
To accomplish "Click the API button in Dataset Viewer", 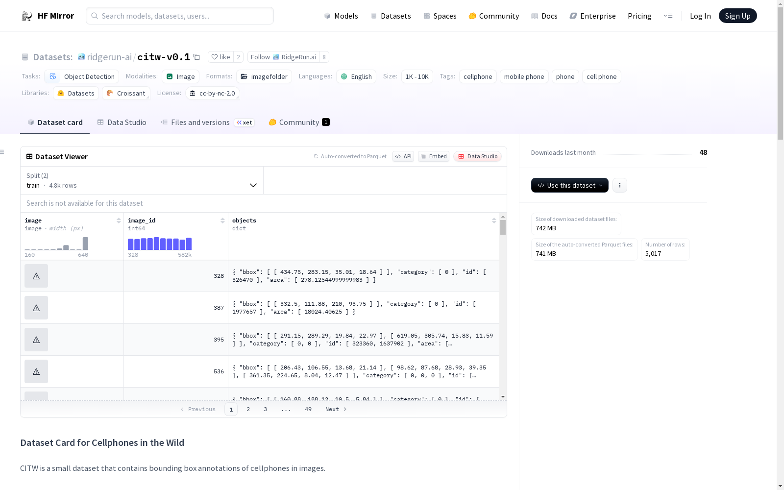I will [x=403, y=156].
